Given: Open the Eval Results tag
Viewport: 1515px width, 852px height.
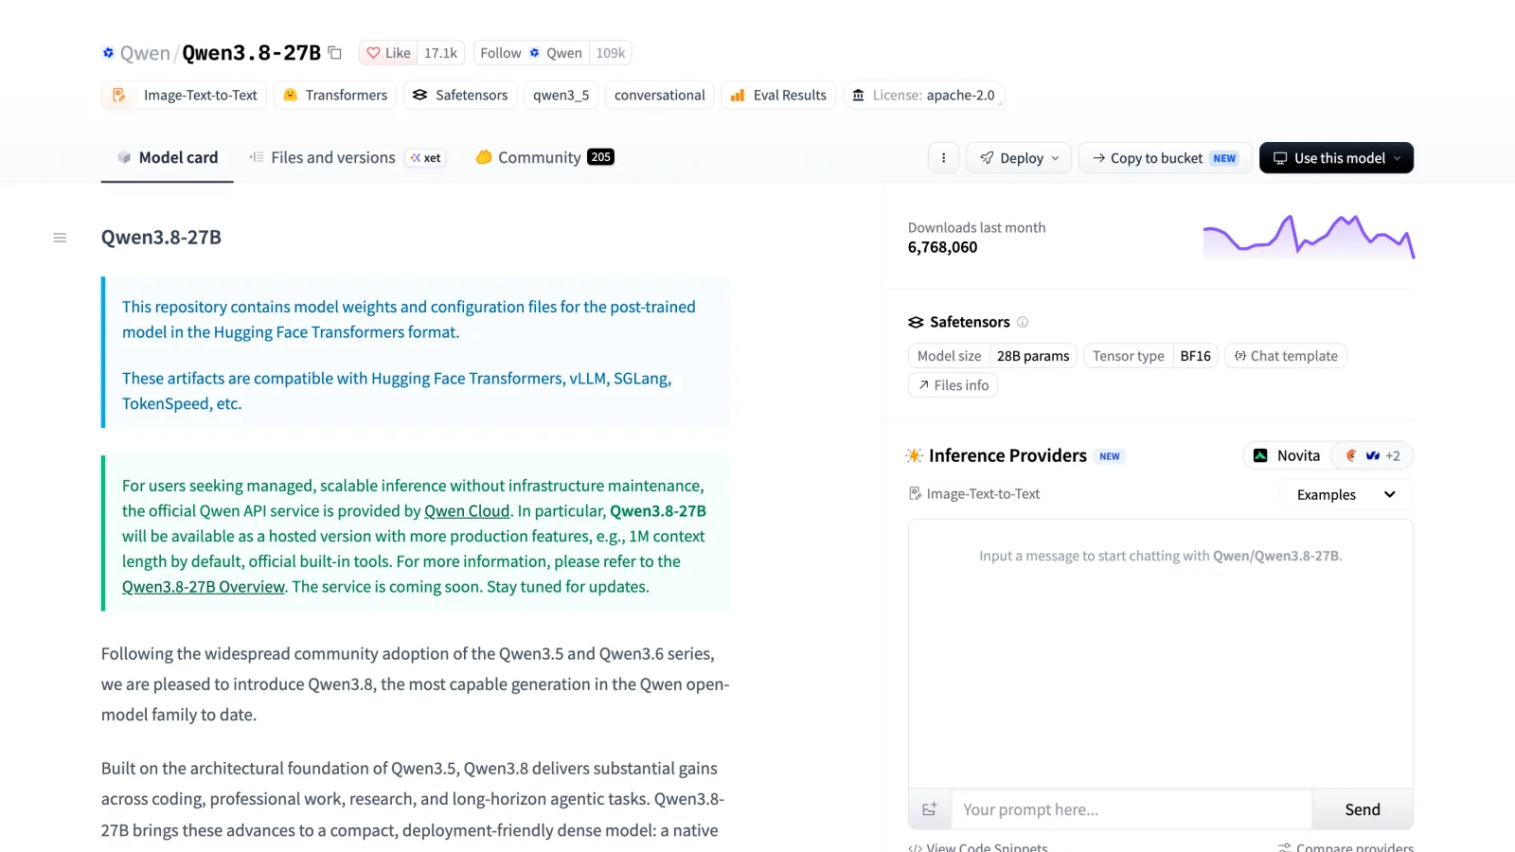Looking at the screenshot, I should [778, 95].
